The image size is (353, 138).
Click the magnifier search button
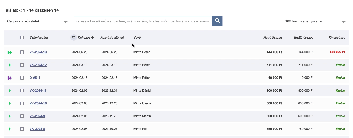click(217, 21)
